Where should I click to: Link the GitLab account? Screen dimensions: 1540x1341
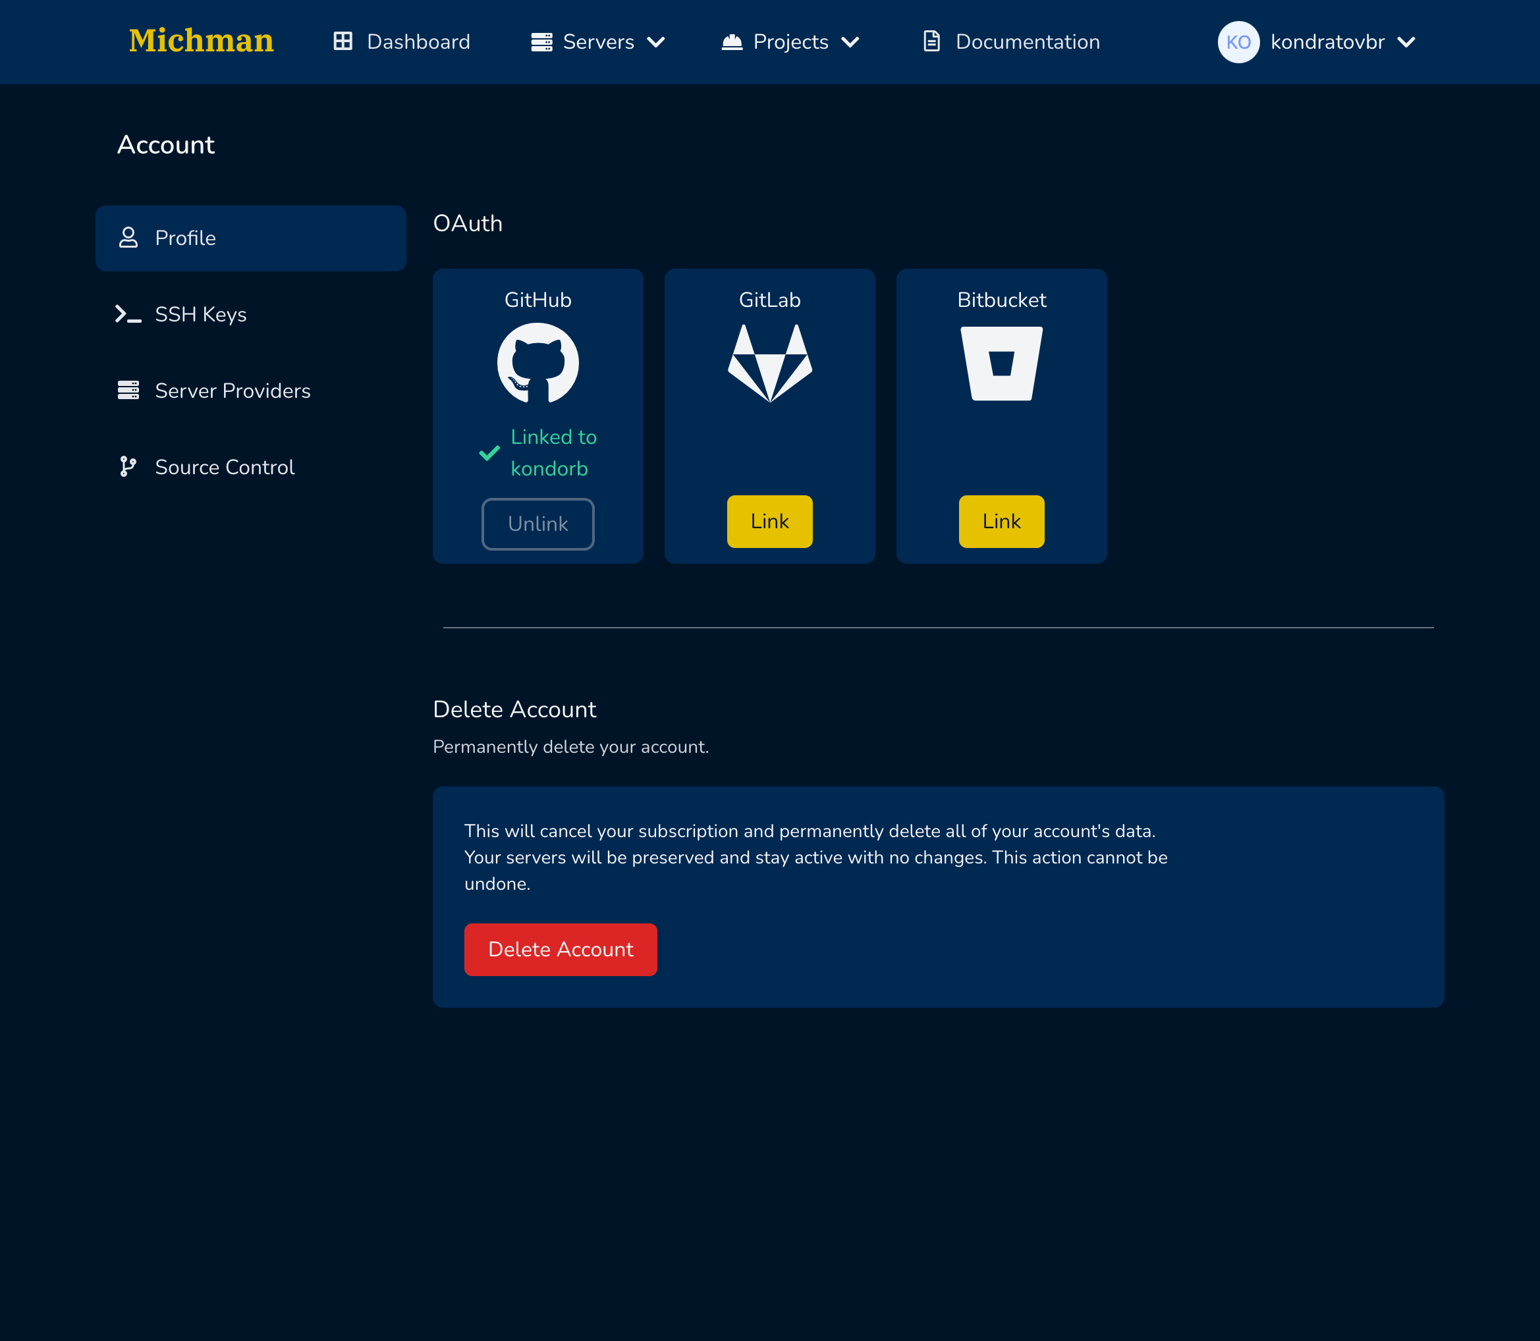coord(769,522)
